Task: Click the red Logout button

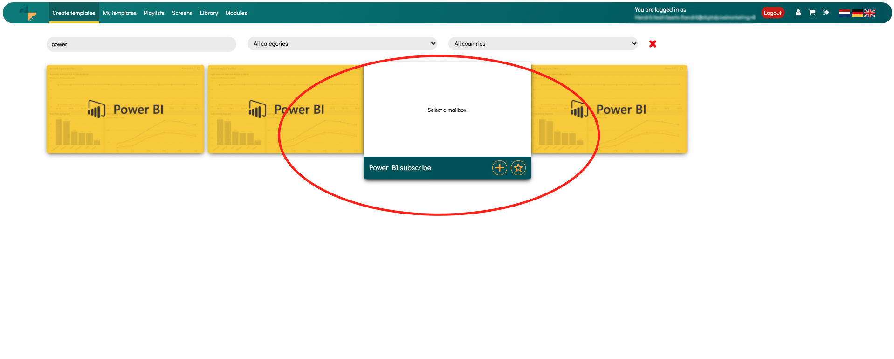Action: tap(772, 13)
